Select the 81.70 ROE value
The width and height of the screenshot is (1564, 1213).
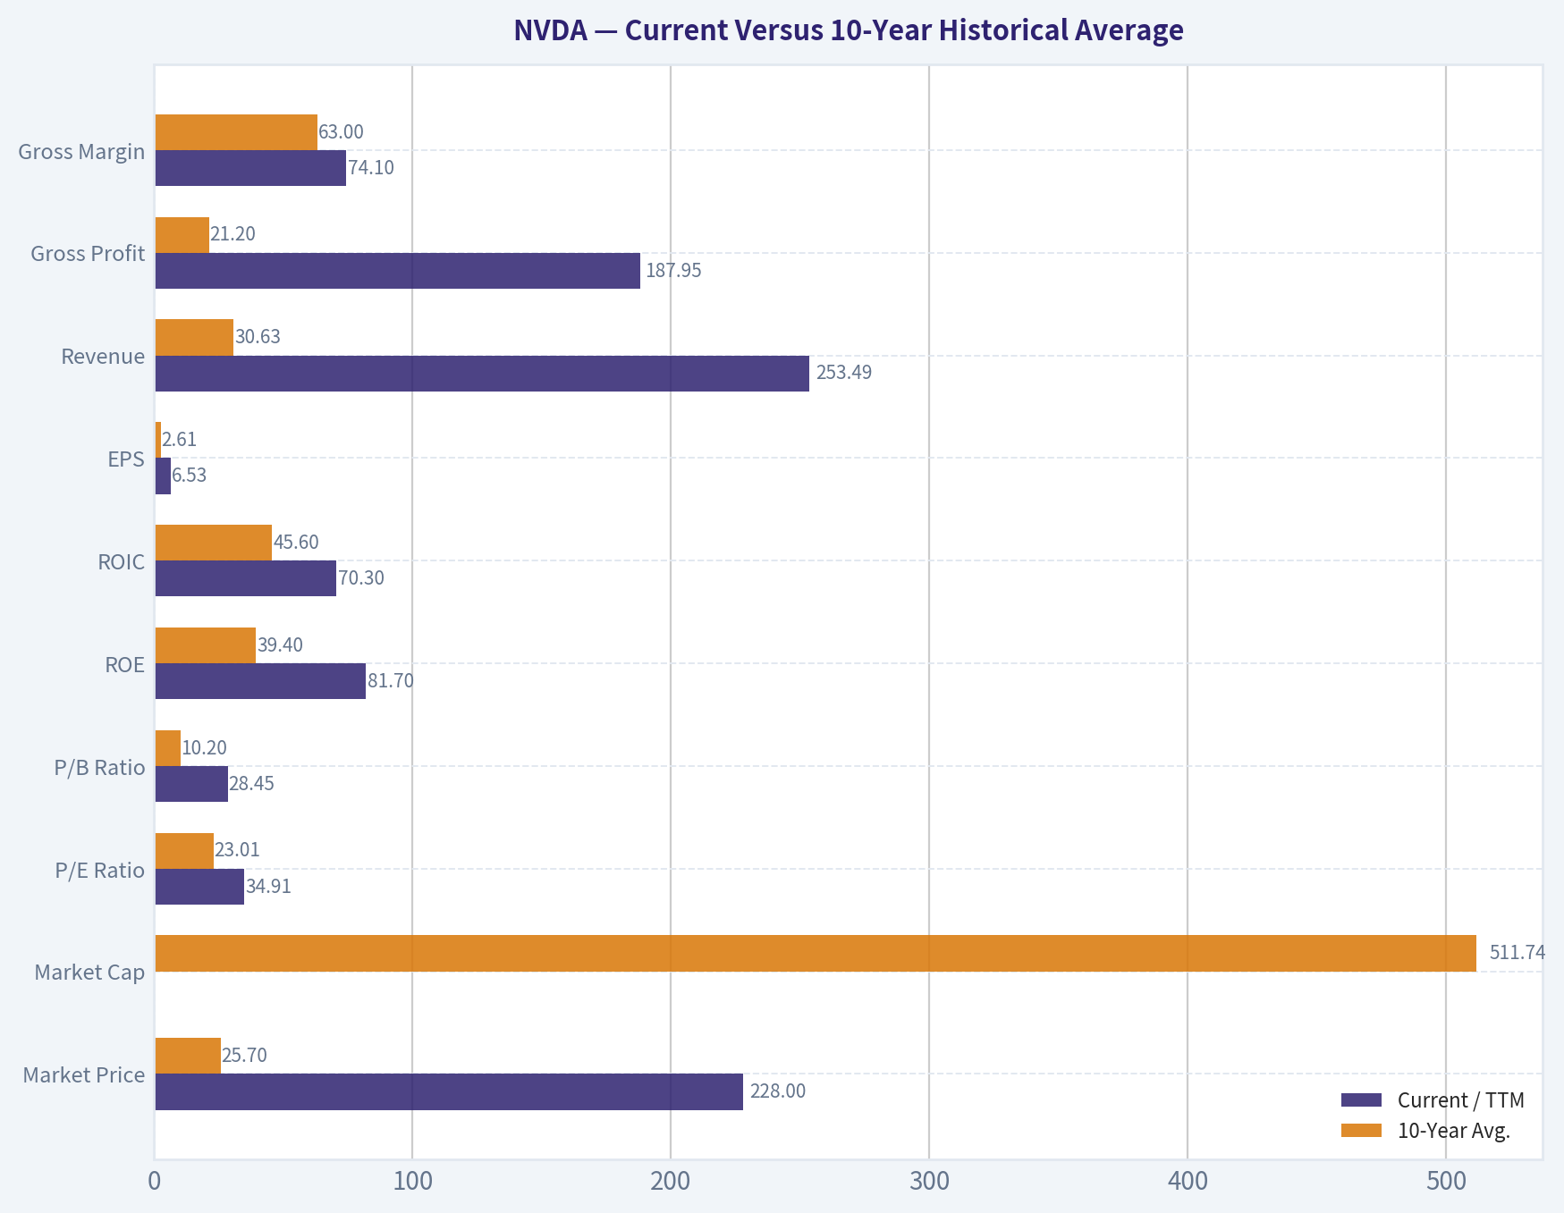391,681
